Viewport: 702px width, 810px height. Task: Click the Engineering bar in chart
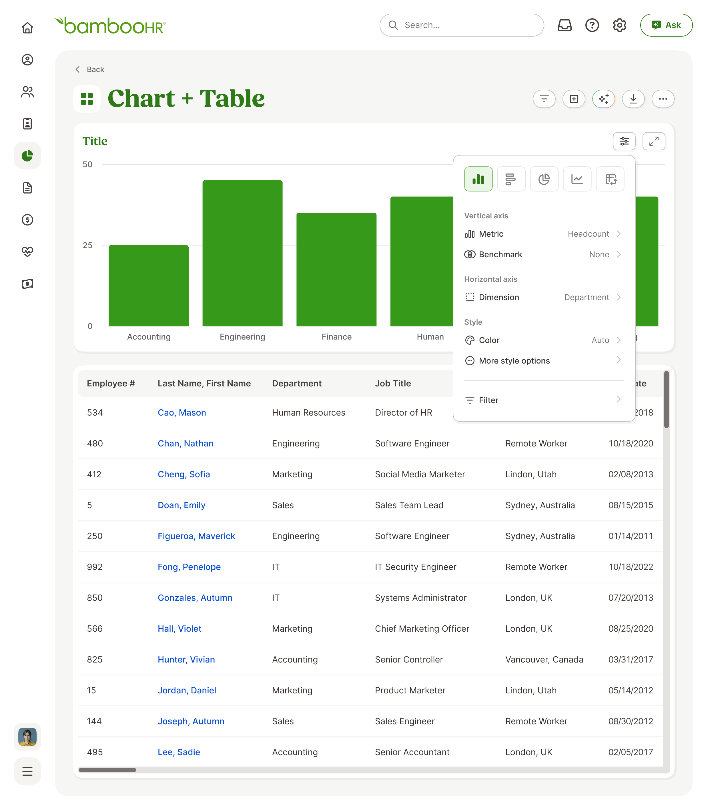click(242, 253)
